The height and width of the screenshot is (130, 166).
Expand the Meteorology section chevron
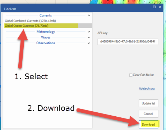89,32
